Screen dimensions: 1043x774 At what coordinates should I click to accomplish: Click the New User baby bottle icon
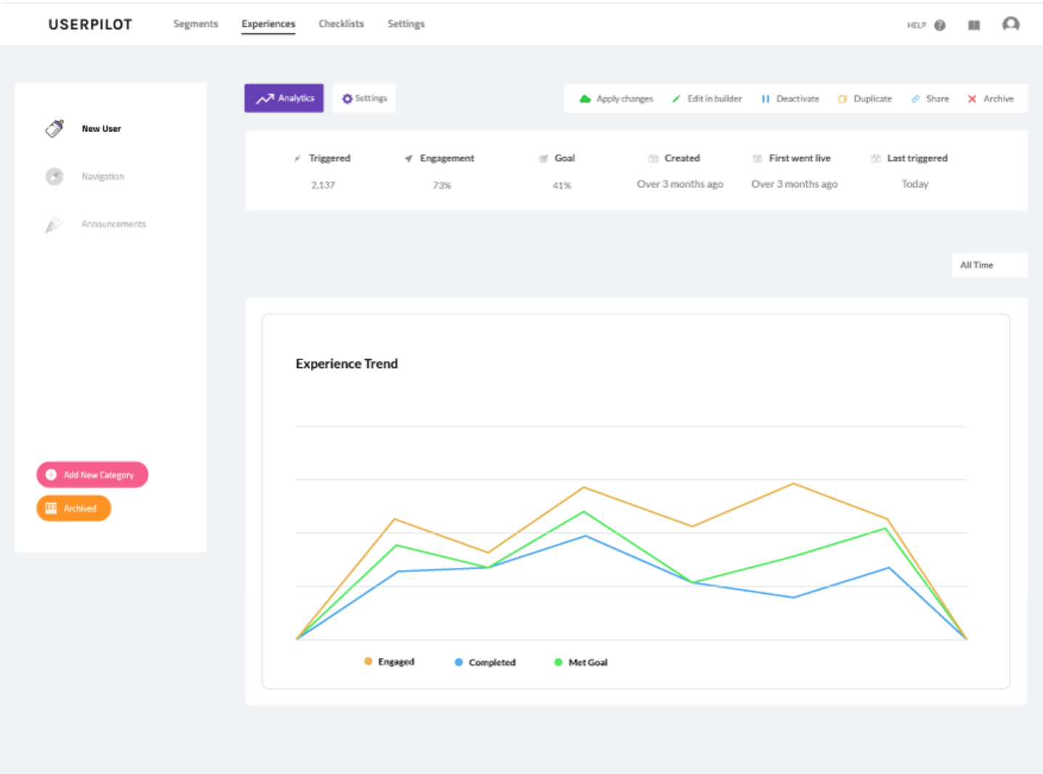[54, 129]
